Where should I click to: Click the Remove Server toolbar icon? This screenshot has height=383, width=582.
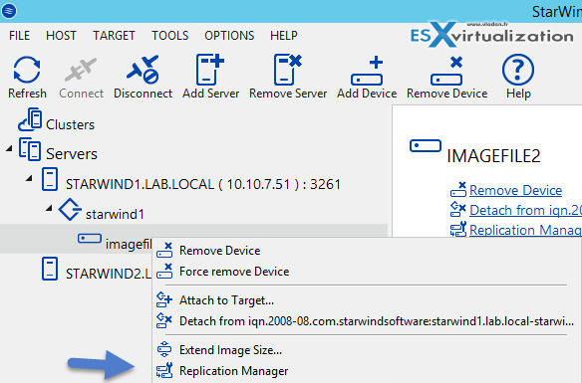(288, 70)
